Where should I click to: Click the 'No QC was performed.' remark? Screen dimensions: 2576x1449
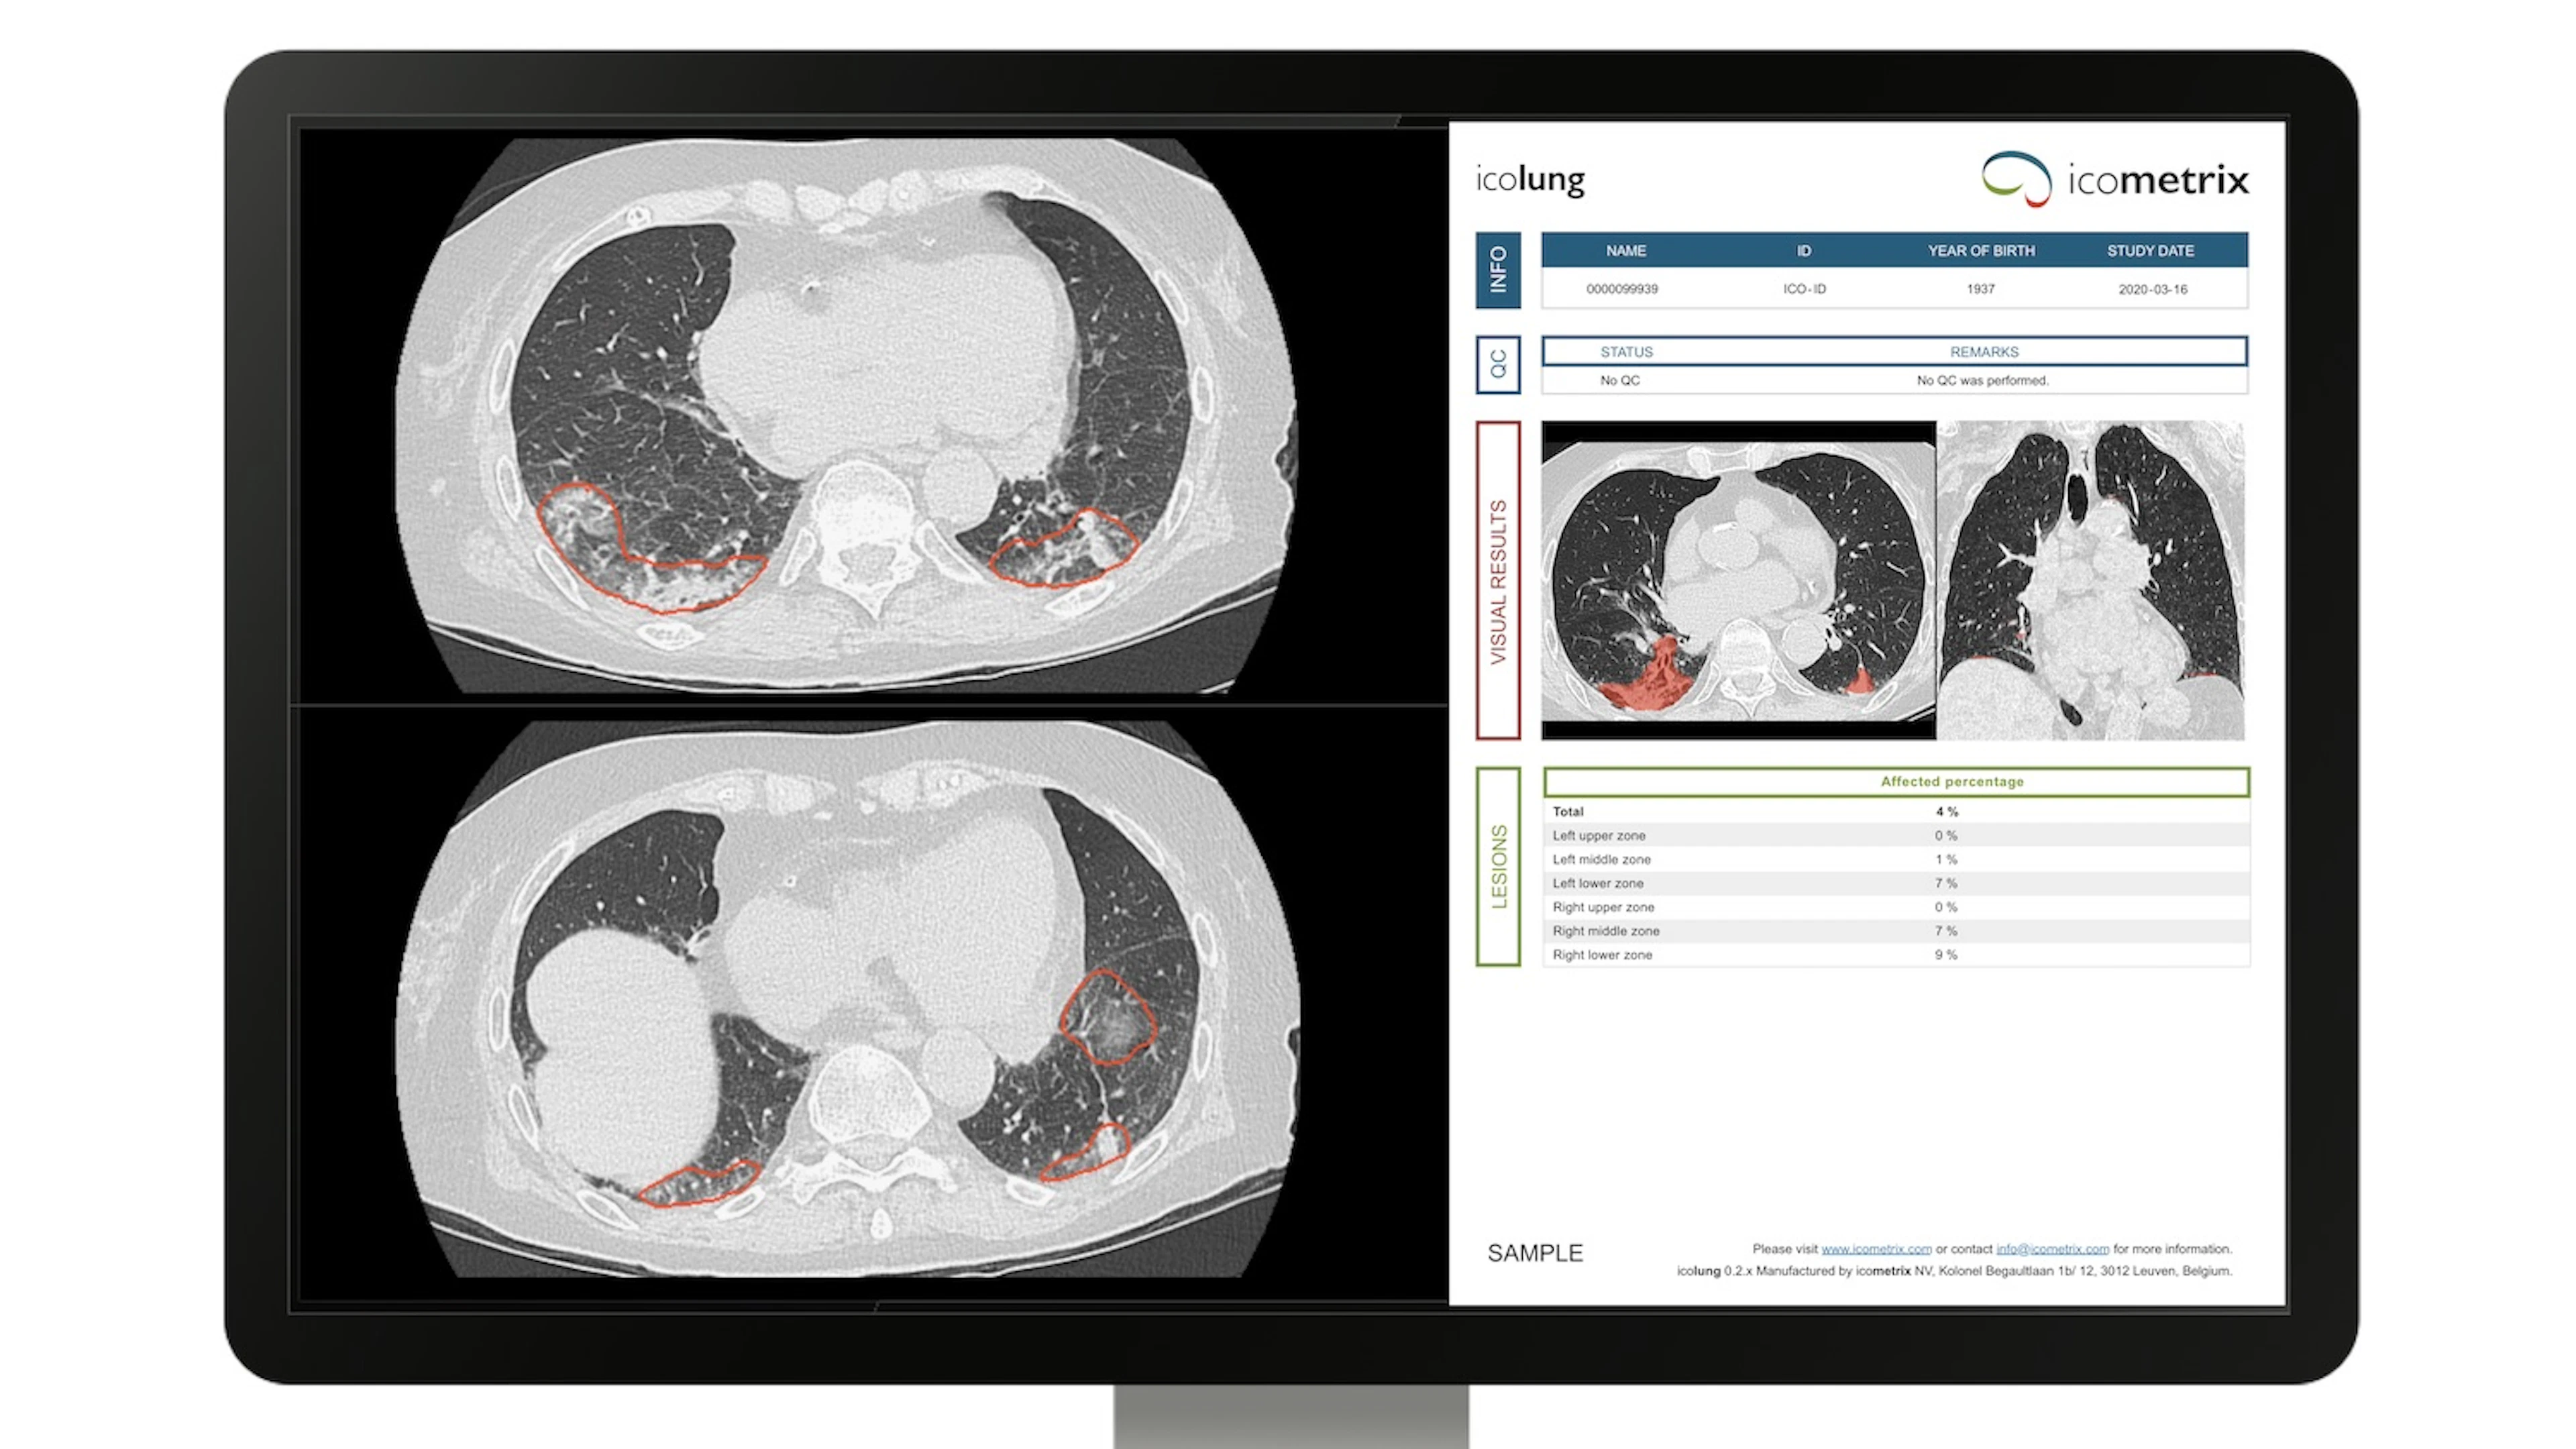1983,380
